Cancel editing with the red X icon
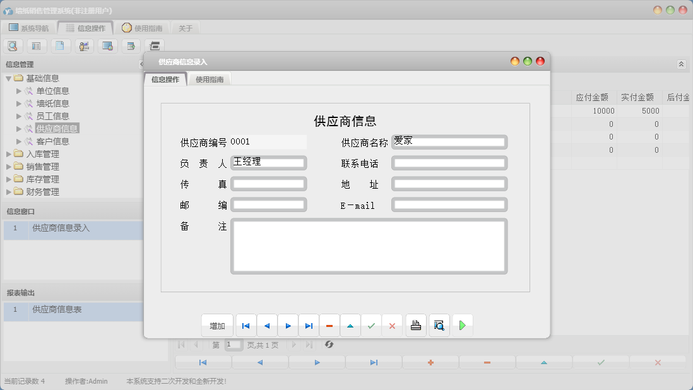Image resolution: width=693 pixels, height=390 pixels. click(392, 325)
